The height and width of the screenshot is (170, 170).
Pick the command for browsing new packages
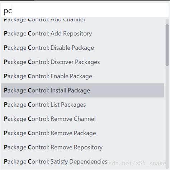[x=82, y=62]
